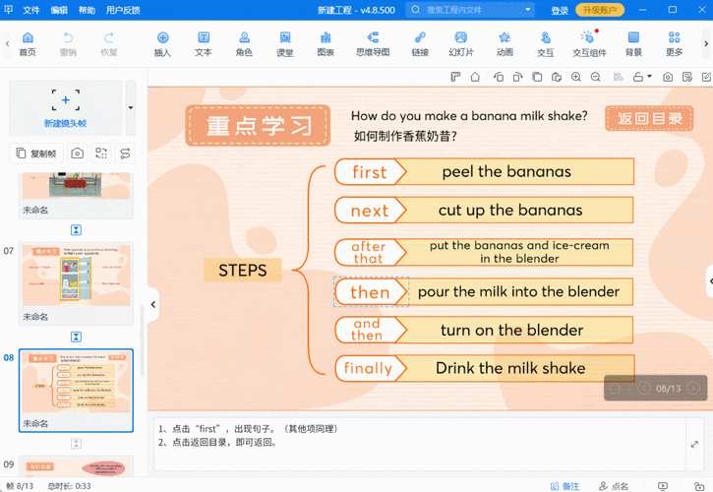Click 点名 roll call in status bar
Viewport: 713px width, 492px height.
pyautogui.click(x=614, y=486)
